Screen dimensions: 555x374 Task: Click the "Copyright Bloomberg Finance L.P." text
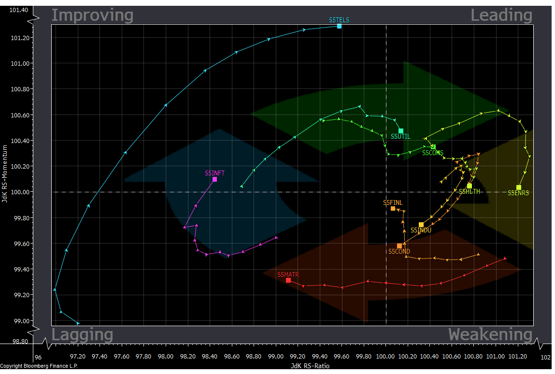tap(39, 366)
